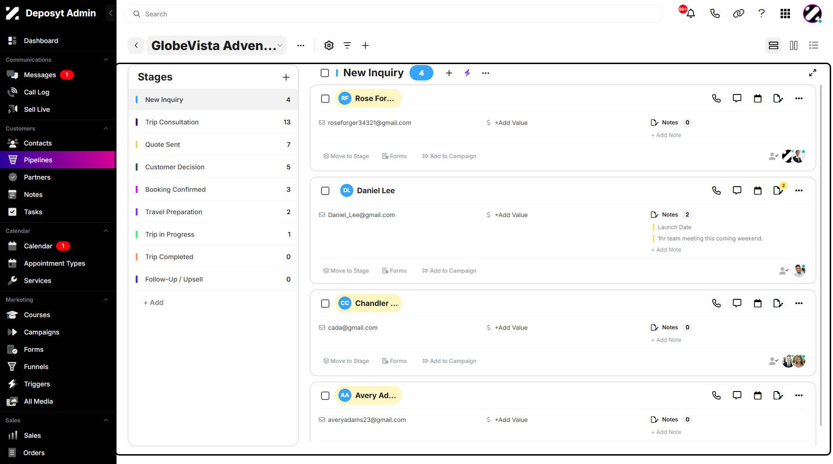
Task: Open the help question mark icon
Action: (x=762, y=14)
